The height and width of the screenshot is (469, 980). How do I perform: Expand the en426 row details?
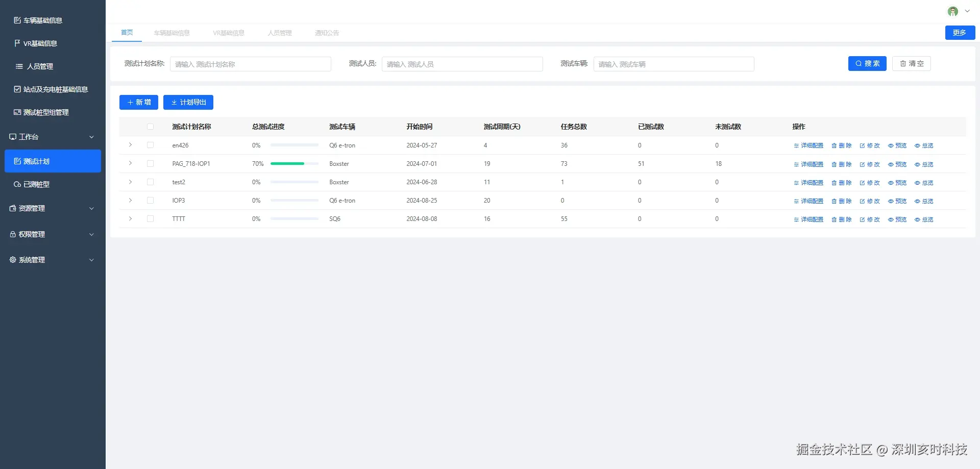[130, 145]
